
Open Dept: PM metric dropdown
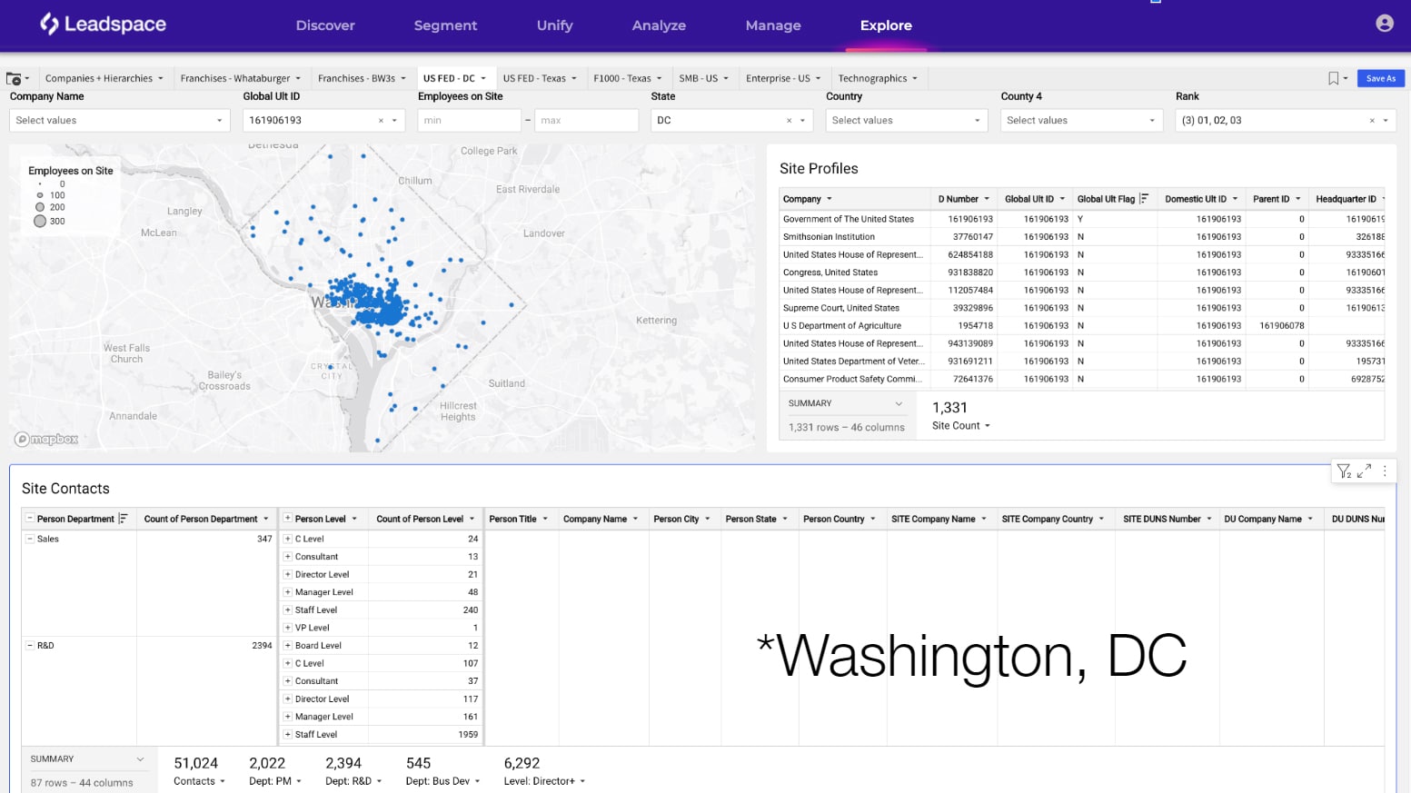pyautogui.click(x=299, y=781)
